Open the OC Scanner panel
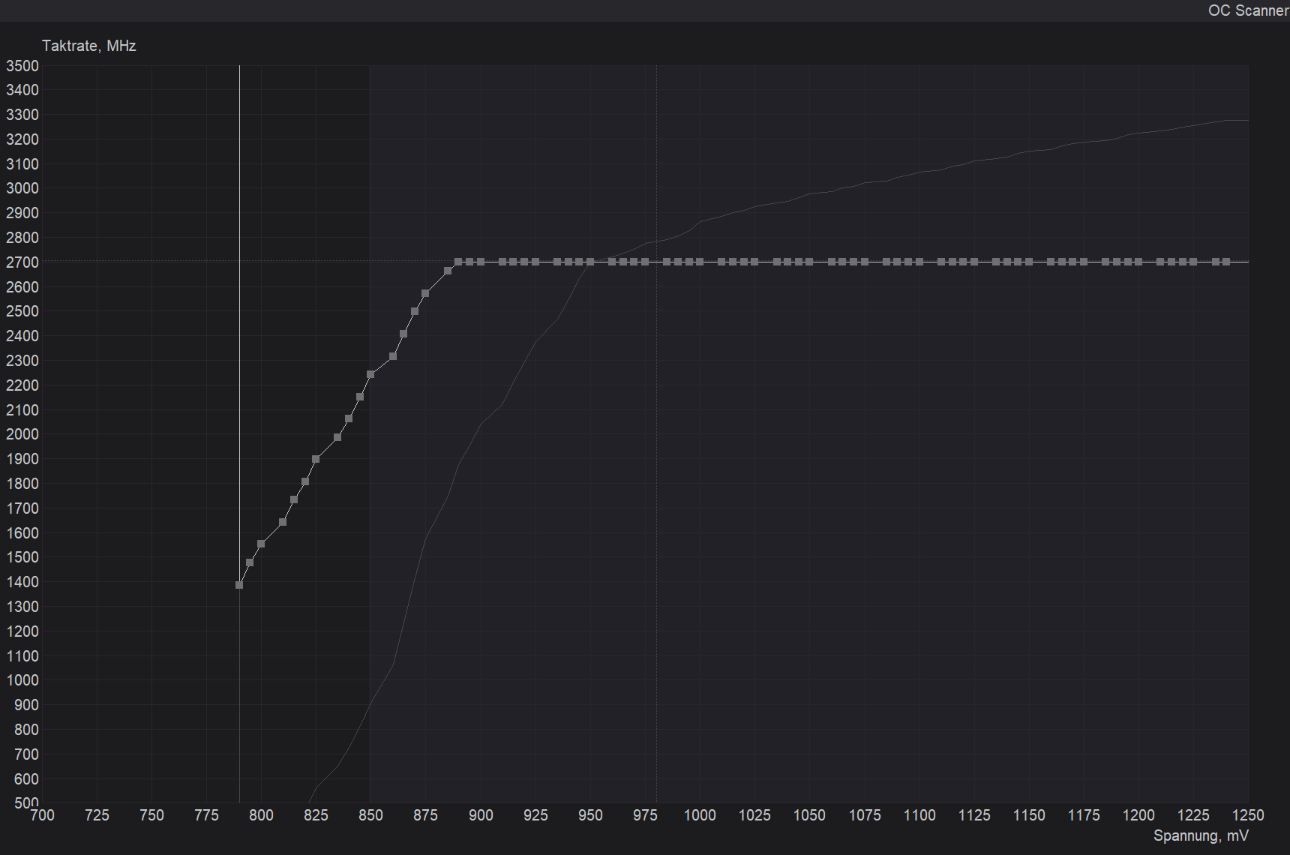The image size is (1290, 855). click(x=1247, y=10)
